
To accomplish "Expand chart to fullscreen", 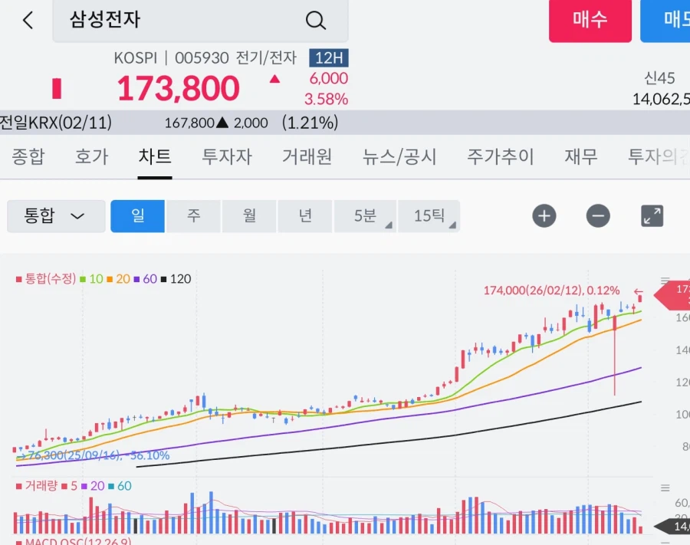I will point(652,216).
